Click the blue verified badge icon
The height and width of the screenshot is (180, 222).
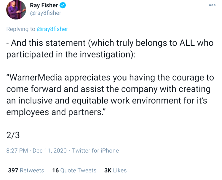(x=63, y=5)
